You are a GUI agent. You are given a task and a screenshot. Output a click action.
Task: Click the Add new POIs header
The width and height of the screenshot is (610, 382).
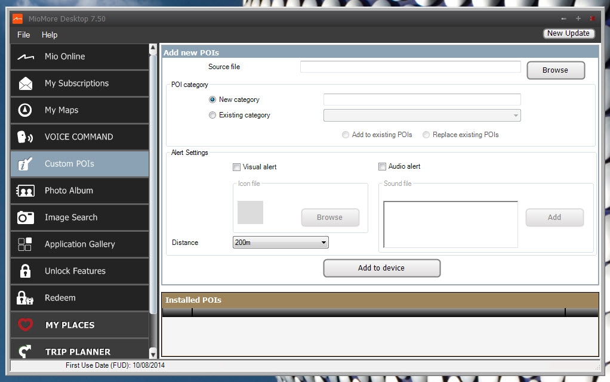click(x=380, y=52)
